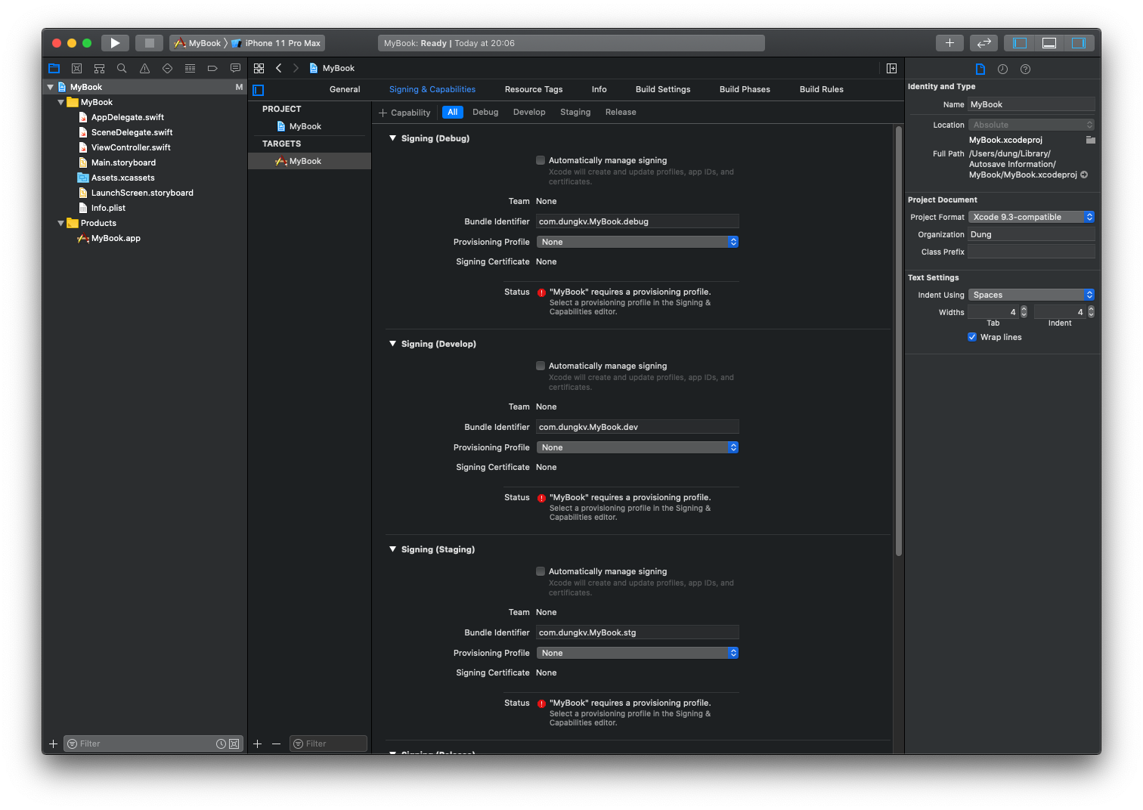Uncheck Wrap lines in Text Settings
The image size is (1143, 810).
pos(972,337)
